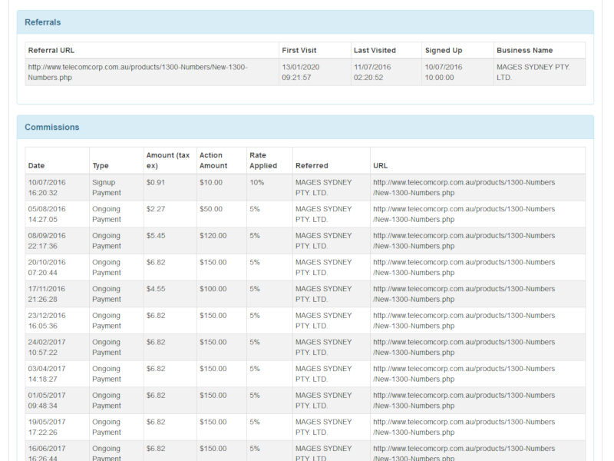Click the Referral URL column header
The image size is (614, 461).
pos(51,51)
